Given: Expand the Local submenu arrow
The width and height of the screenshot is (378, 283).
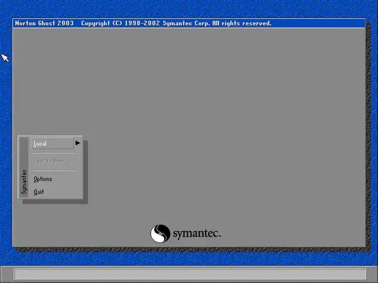Looking at the screenshot, I should point(77,143).
